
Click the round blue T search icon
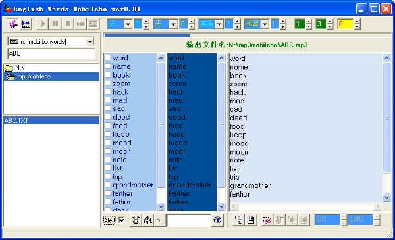coord(217,220)
